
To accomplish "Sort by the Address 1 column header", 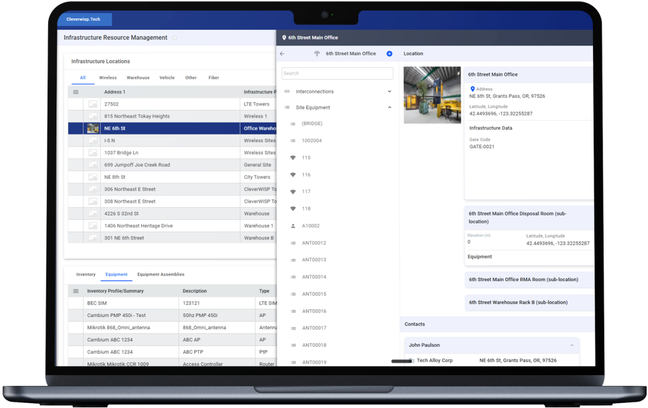I will point(115,92).
